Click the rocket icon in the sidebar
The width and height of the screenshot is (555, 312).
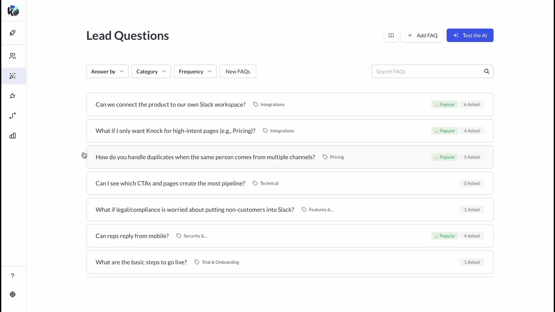pos(13,33)
